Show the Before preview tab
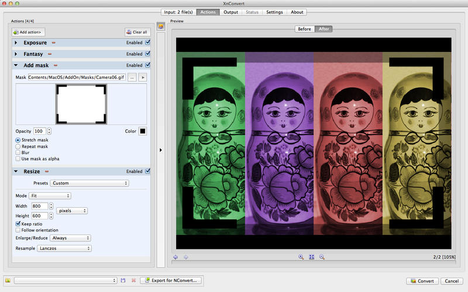Image resolution: width=468 pixels, height=292 pixels. [x=305, y=29]
